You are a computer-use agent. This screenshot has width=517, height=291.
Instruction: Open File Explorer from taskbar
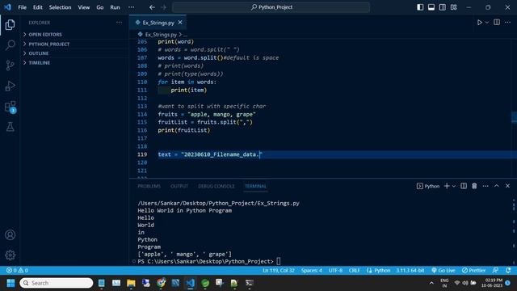131,283
